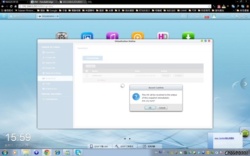The image size is (250, 156).
Task: Check the snapshot row checkbox
Action: (87, 75)
